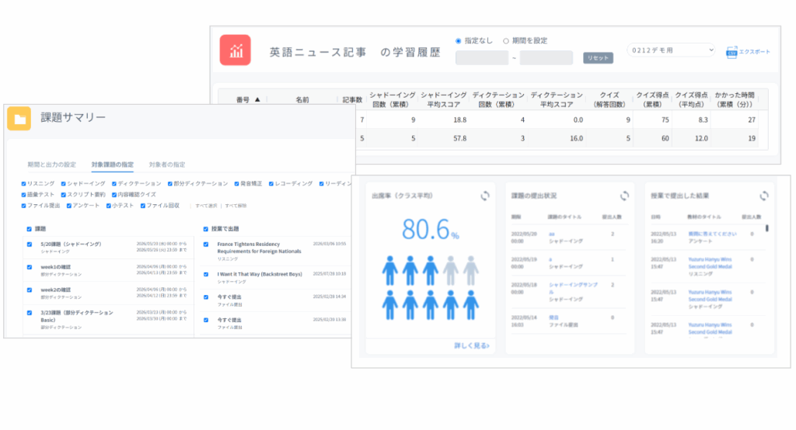Toggle the 部分ディクテーション filter checkbox
Viewport: 796px width, 430px height.
click(170, 184)
